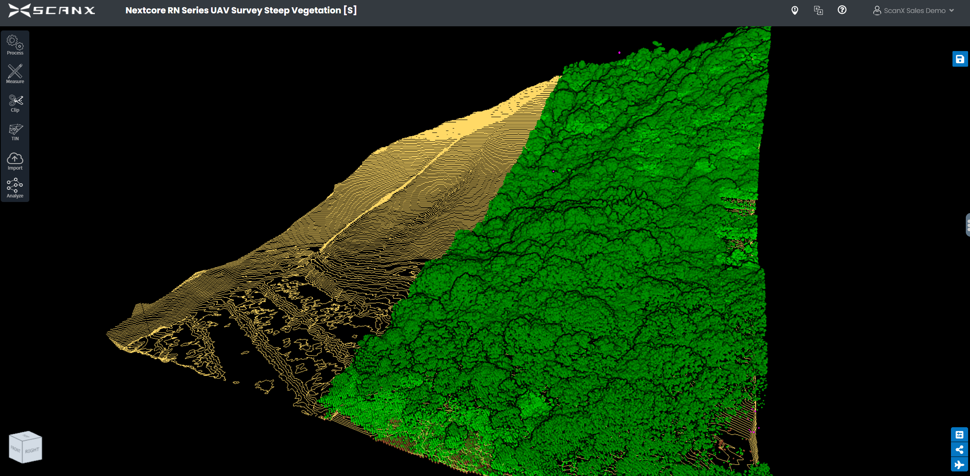Click the RIGHT face of view cube
The image size is (970, 476).
[32, 450]
